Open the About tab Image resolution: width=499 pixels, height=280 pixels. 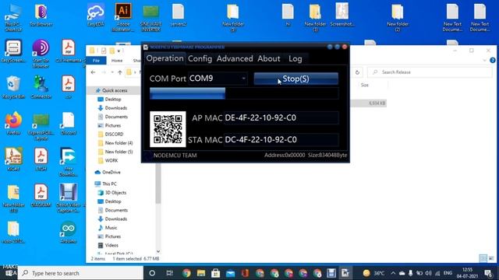(269, 59)
